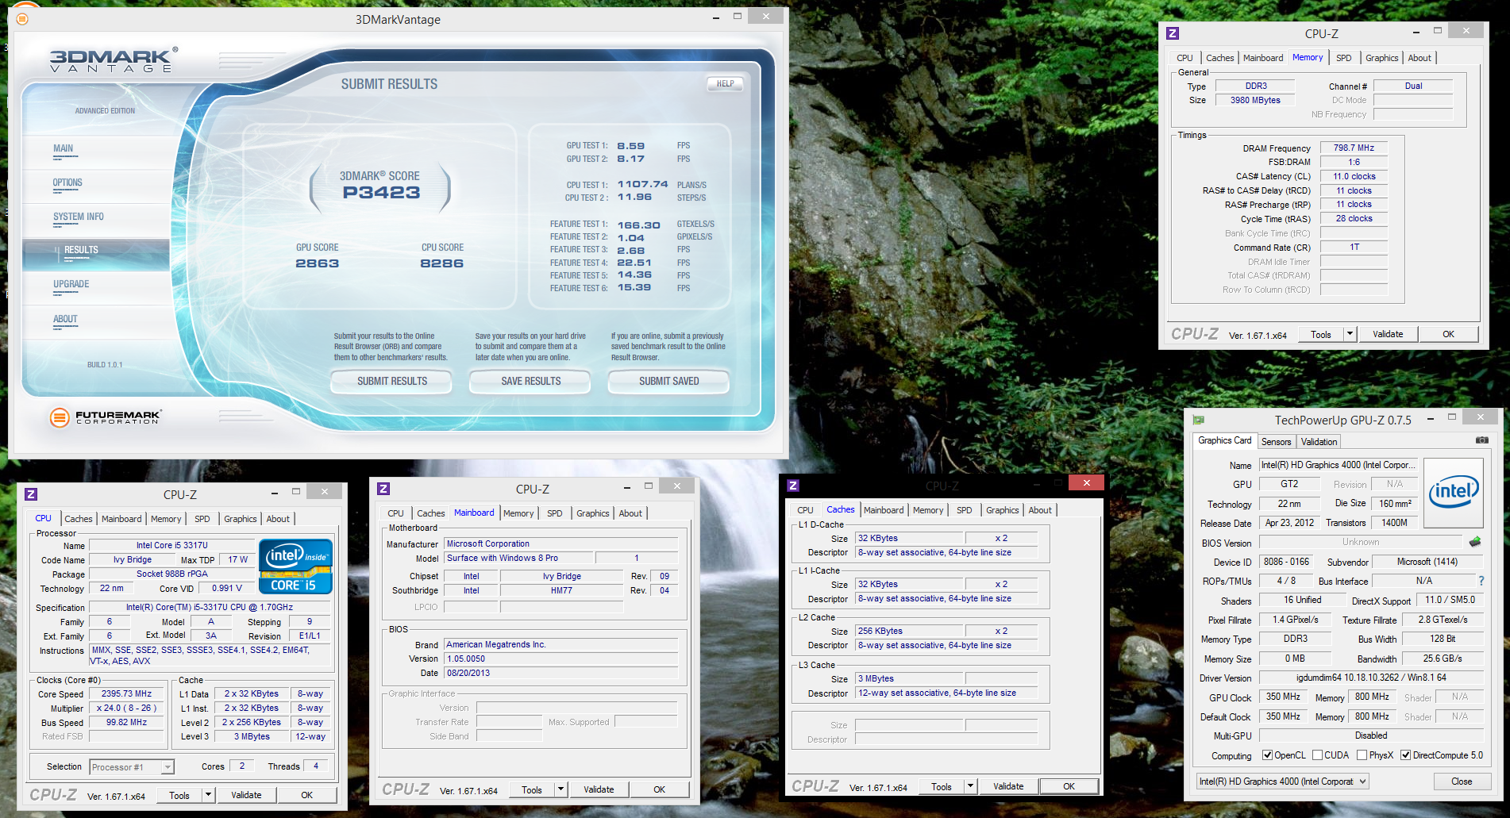
Task: Click the Z icon in the CPU-Z Caches window
Action: point(793,486)
